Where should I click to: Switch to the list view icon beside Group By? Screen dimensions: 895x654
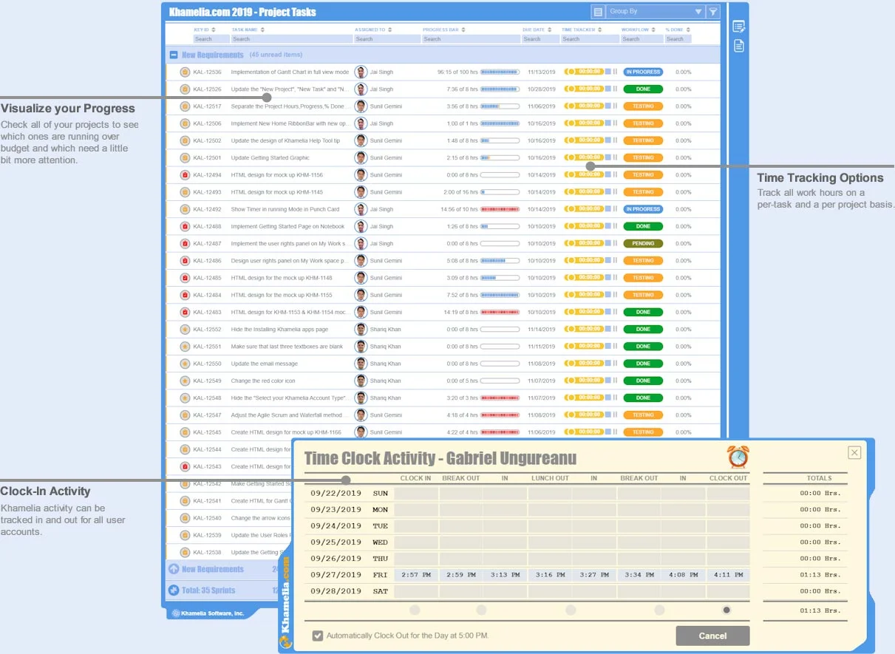click(598, 11)
